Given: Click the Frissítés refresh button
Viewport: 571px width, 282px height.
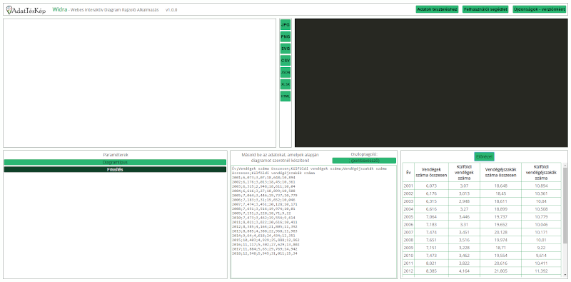Looking at the screenshot, I should 115,169.
